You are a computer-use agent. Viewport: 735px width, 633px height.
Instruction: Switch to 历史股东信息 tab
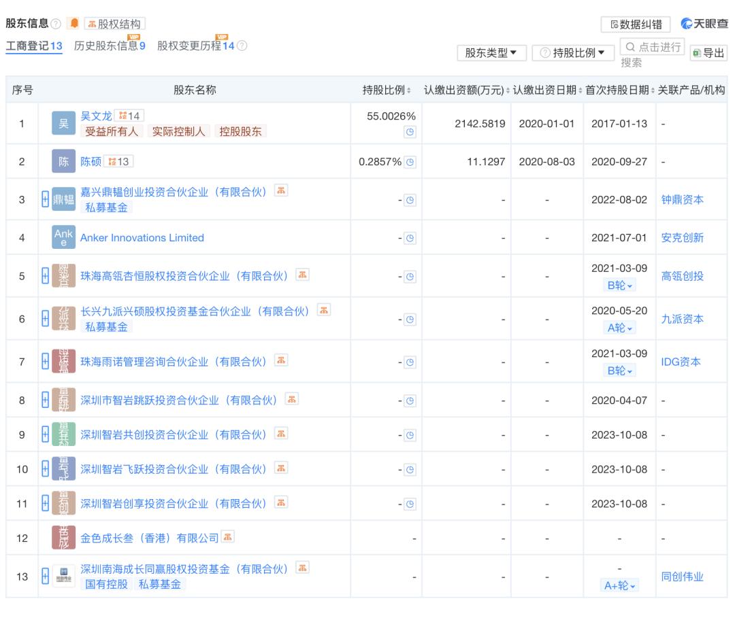click(110, 46)
